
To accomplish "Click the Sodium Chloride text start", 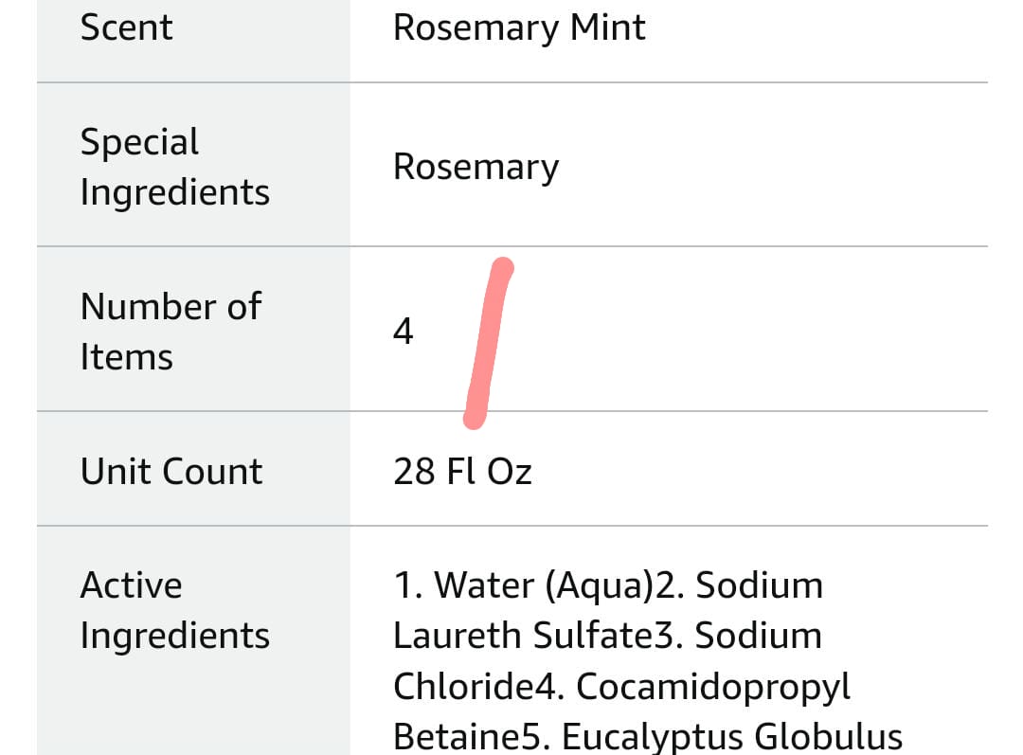I will point(758,635).
